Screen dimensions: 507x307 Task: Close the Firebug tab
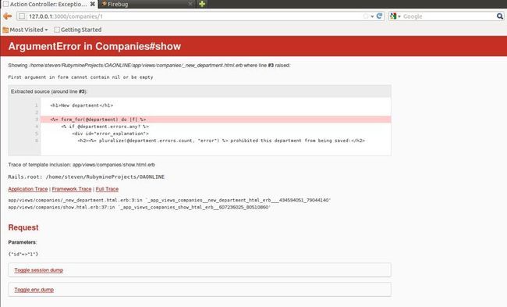pyautogui.click(x=190, y=4)
